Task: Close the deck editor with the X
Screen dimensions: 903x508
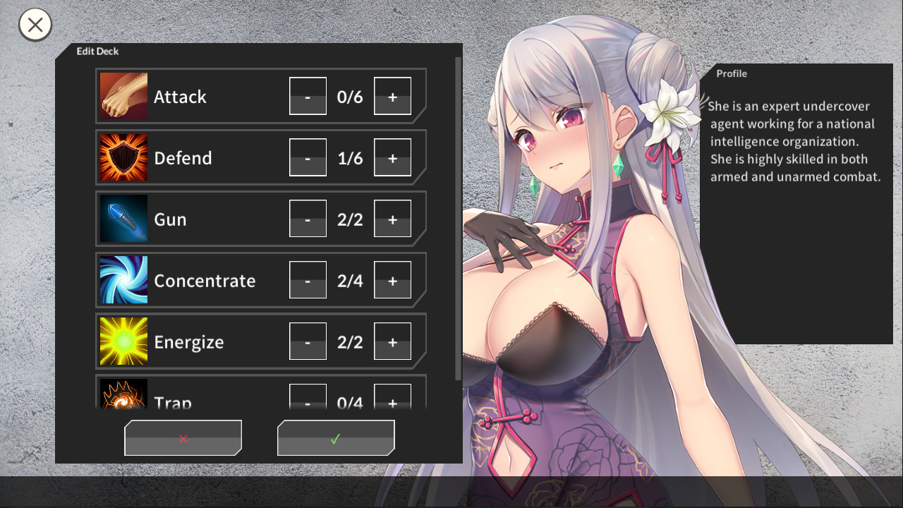Action: [35, 24]
